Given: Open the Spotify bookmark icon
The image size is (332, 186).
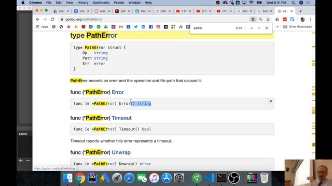Looking at the screenshot, I should pyautogui.click(x=99, y=26).
